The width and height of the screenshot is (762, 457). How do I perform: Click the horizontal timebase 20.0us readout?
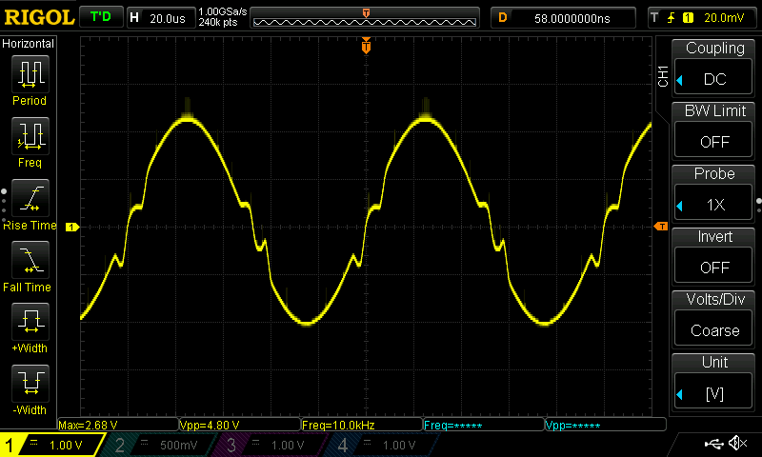(x=160, y=17)
